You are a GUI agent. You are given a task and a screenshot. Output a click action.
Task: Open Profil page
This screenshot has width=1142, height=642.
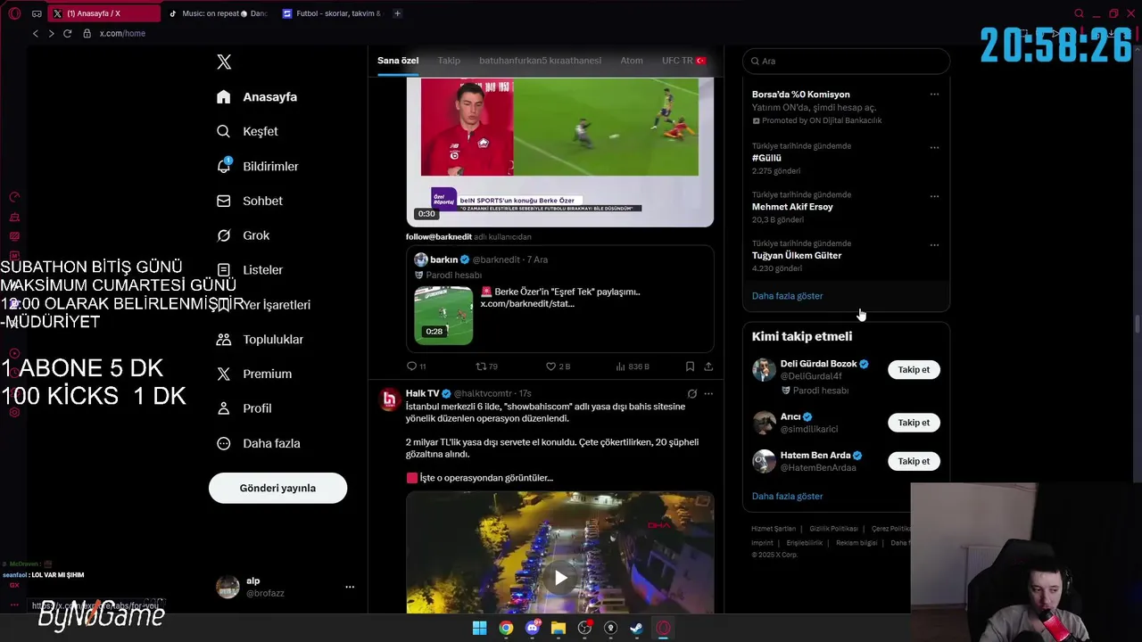pos(244,408)
